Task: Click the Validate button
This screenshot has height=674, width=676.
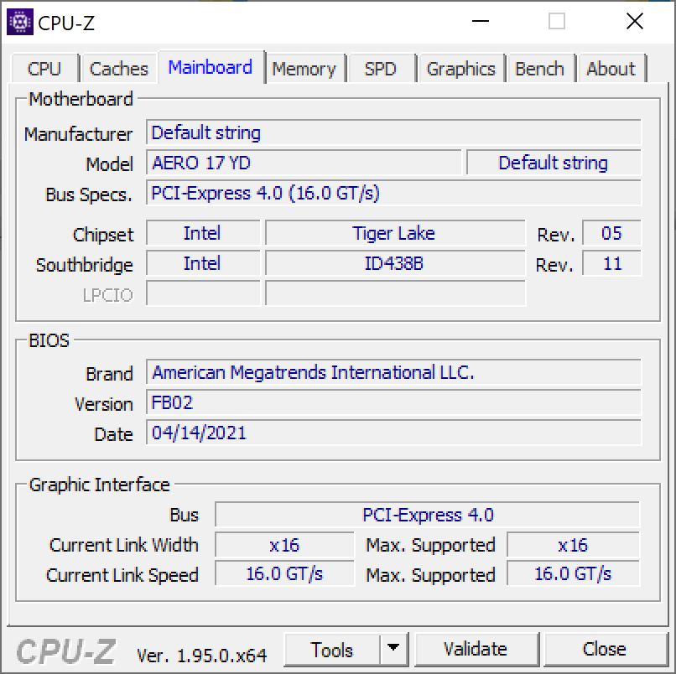Action: (x=476, y=650)
